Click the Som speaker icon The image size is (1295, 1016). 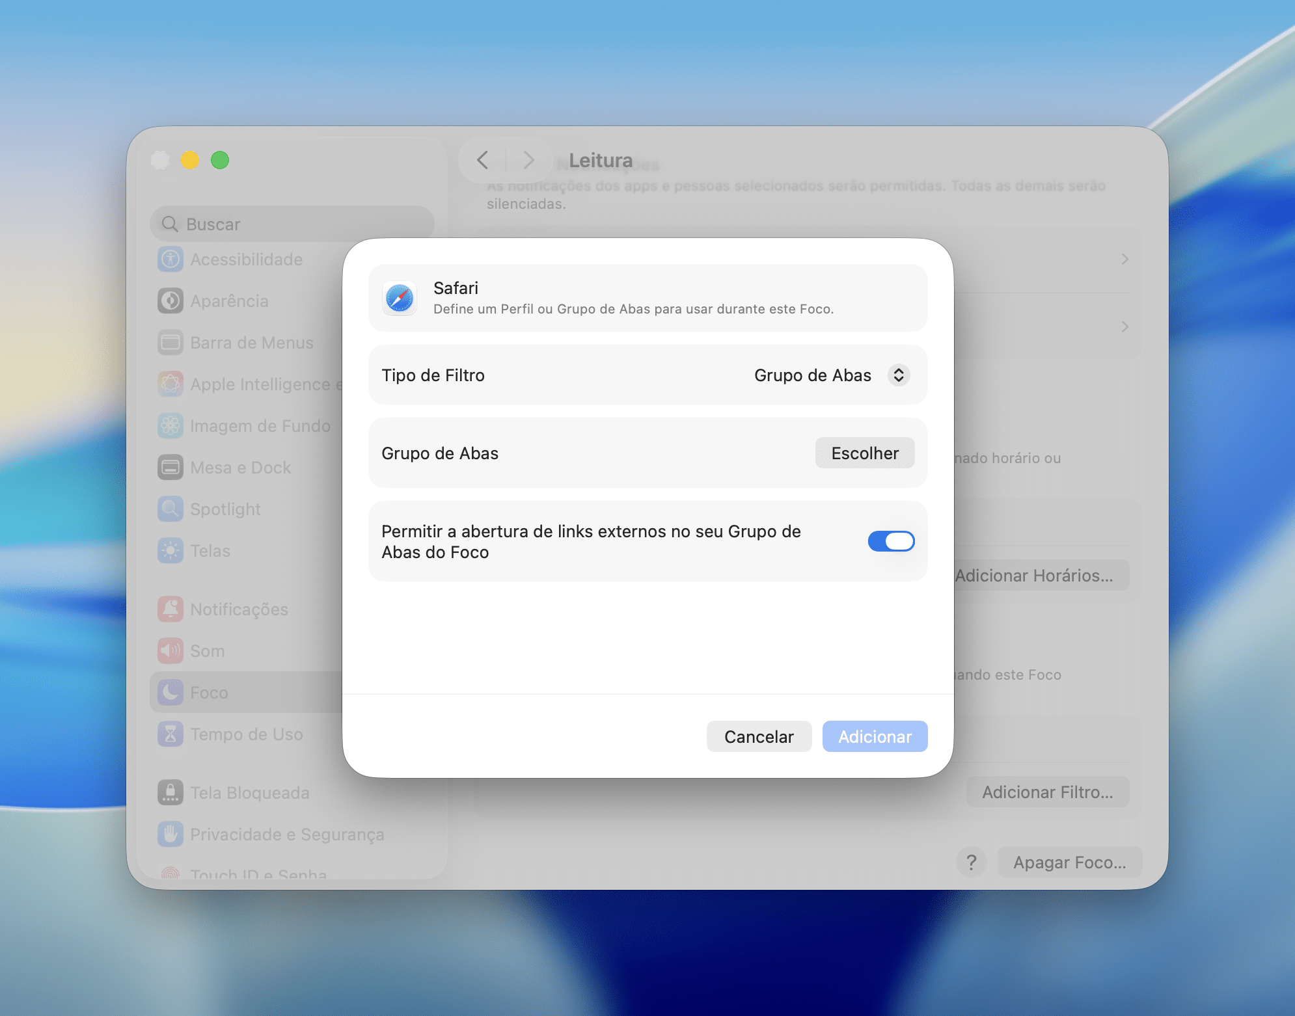pos(170,651)
